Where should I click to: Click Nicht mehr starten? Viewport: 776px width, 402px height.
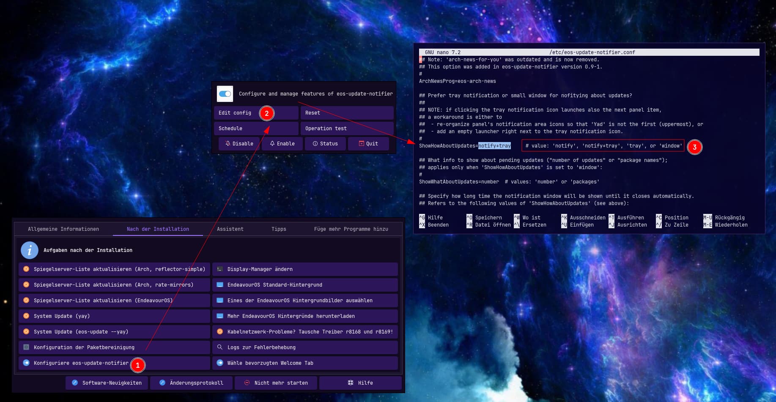276,383
